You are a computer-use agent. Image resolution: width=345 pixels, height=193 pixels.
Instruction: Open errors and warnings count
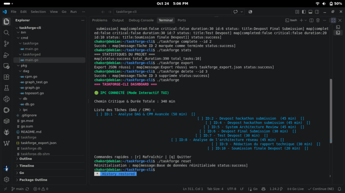(41, 189)
